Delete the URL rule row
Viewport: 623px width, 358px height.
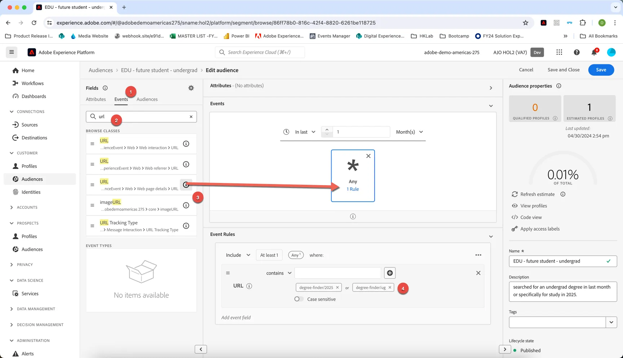[478, 273]
